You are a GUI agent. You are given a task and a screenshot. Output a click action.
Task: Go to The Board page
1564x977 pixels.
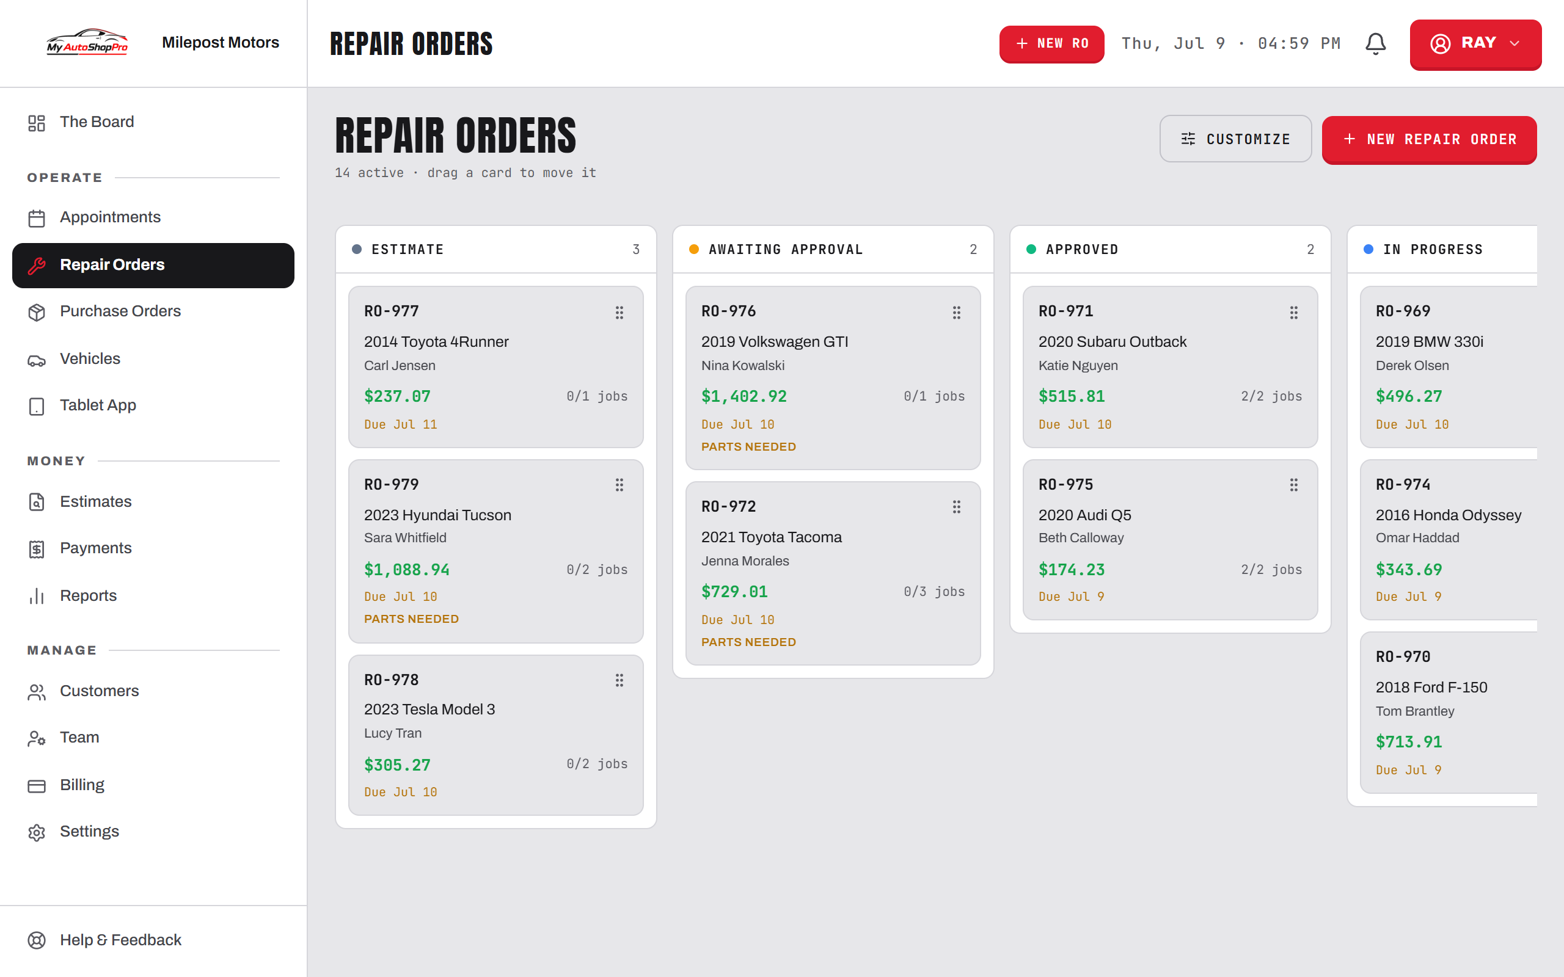tap(153, 122)
